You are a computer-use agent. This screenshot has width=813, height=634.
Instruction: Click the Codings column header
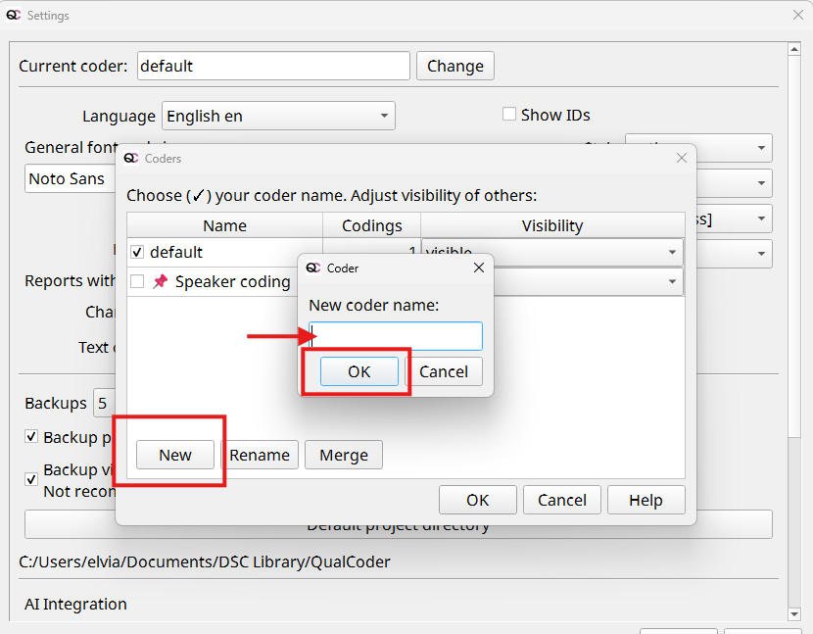pos(371,225)
